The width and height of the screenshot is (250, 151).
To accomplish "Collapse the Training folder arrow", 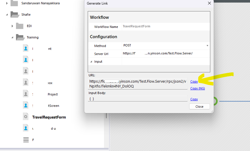I will pos(12,37).
